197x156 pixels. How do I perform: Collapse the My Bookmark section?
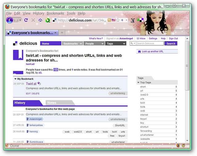(x=15, y=79)
